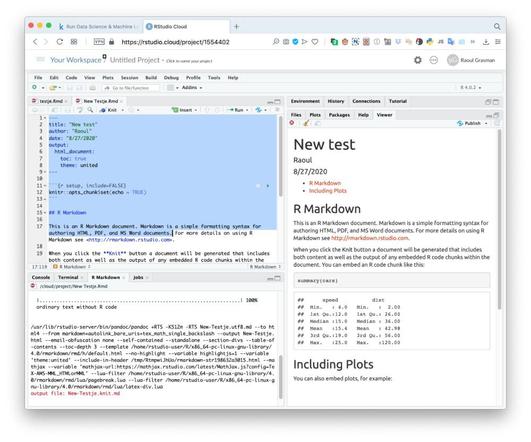Image resolution: width=531 pixels, height=442 pixels.
Task: Click the ellipsis more-options circle icon
Action: [x=434, y=60]
